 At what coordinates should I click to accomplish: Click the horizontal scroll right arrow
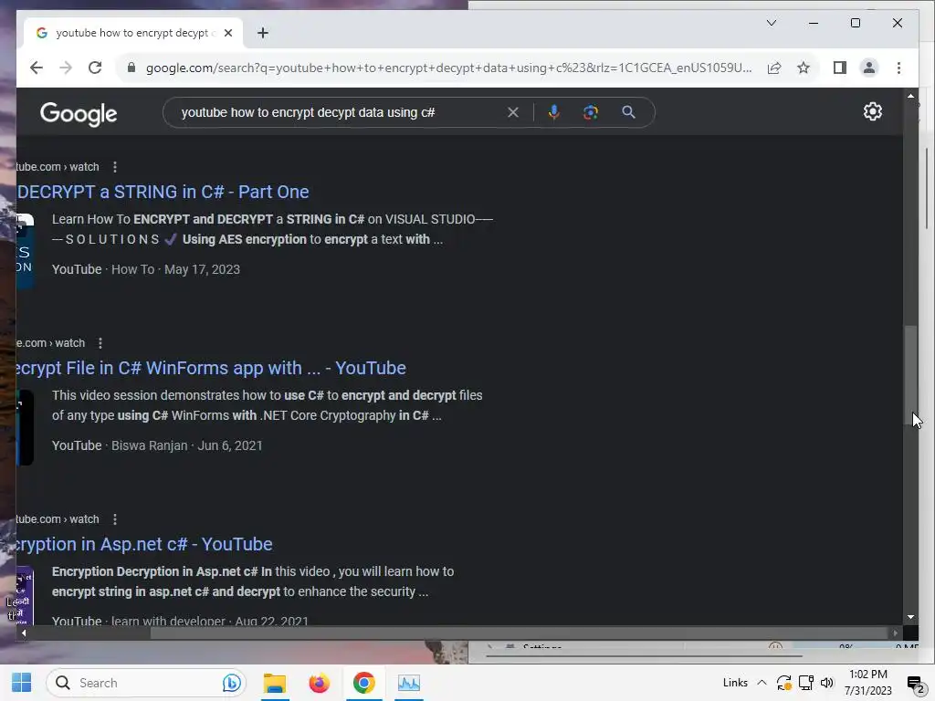[x=895, y=633]
